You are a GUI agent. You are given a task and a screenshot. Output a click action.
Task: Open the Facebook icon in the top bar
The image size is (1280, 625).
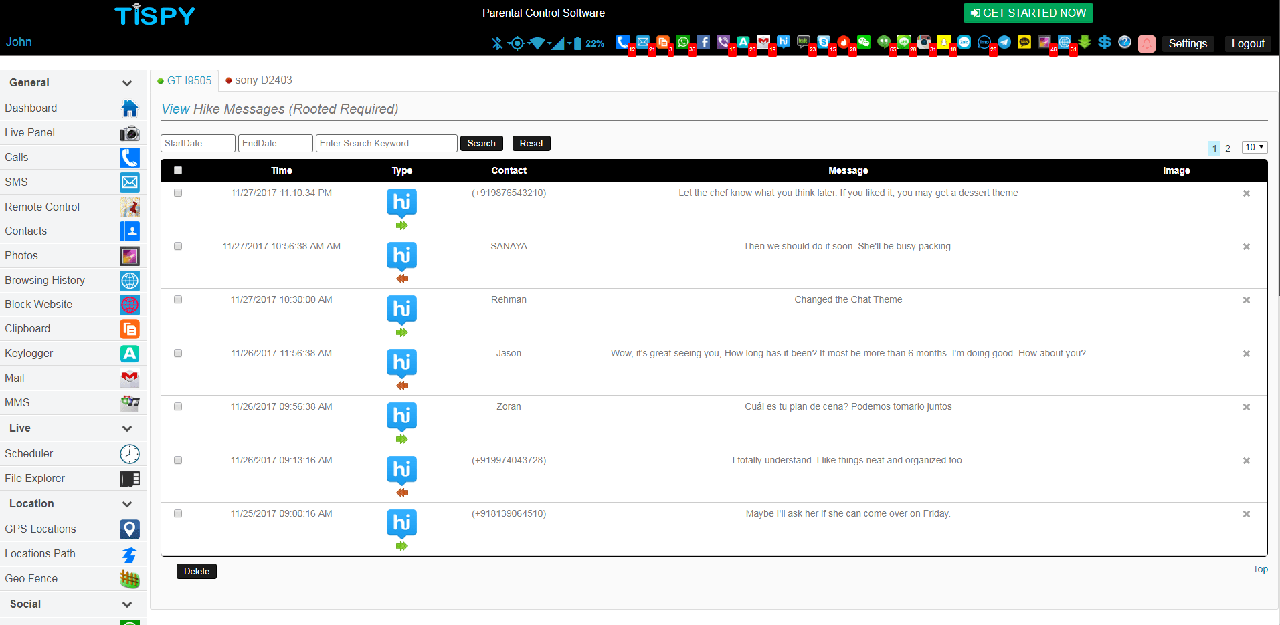[703, 42]
